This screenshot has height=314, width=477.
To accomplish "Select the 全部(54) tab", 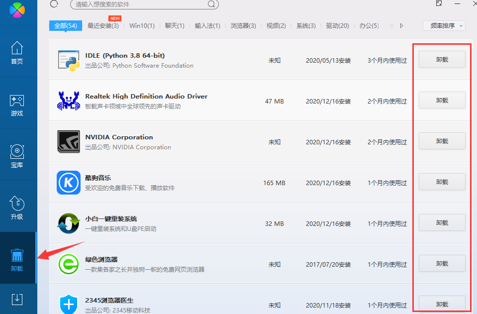I will point(65,26).
